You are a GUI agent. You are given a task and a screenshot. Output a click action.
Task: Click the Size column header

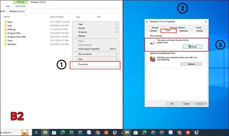coord(99,17)
